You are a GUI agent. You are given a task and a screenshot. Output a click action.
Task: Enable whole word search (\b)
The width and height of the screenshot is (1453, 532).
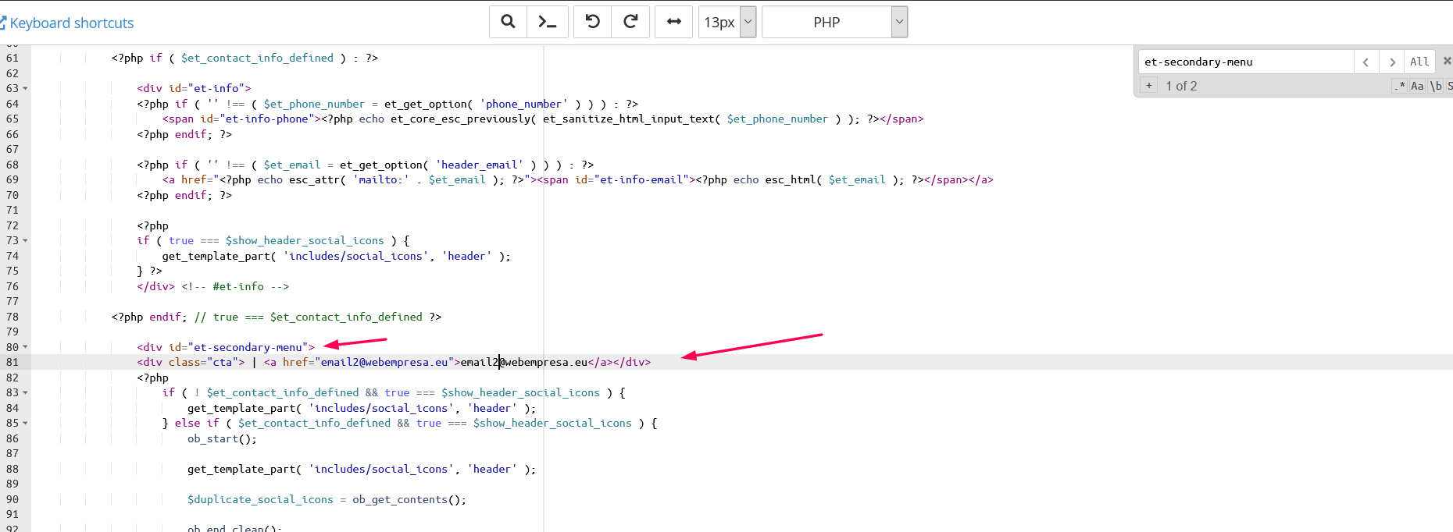click(1436, 86)
